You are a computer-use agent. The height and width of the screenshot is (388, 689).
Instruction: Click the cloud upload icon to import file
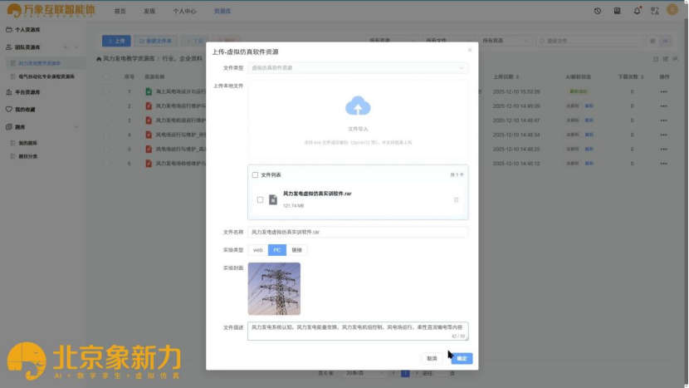click(358, 106)
